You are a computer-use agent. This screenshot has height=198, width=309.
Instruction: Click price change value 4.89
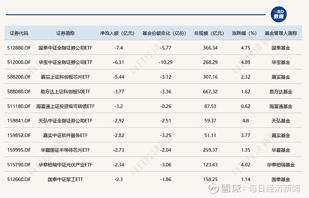(246, 63)
